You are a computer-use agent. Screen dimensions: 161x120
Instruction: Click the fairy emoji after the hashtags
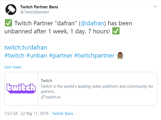tap(120, 55)
